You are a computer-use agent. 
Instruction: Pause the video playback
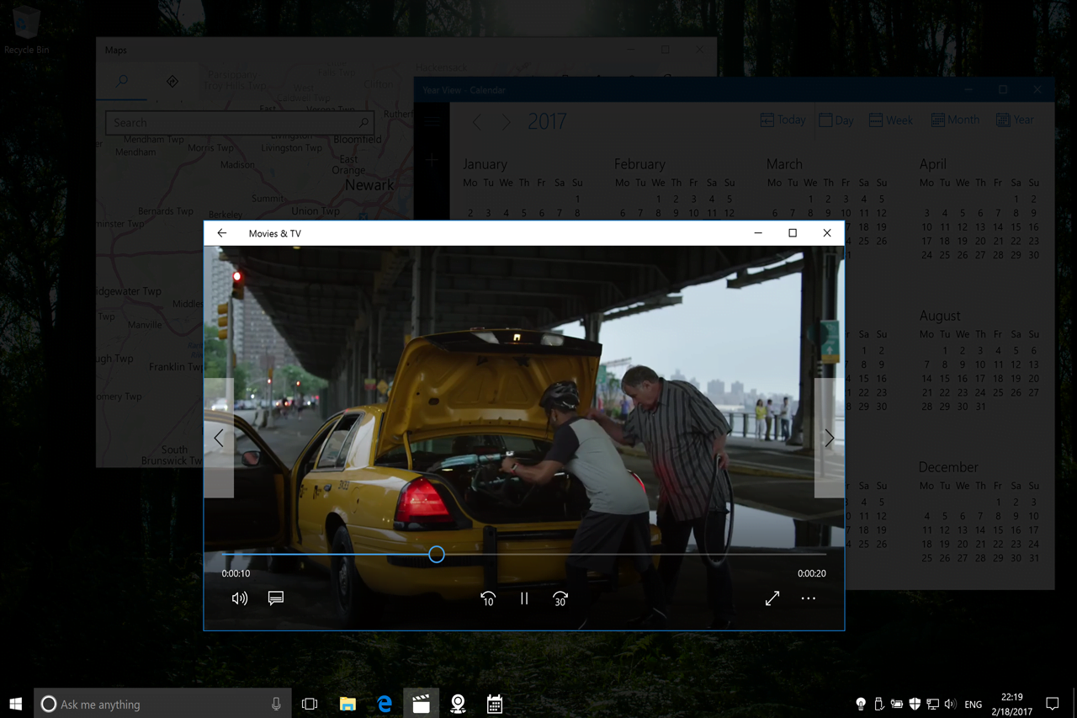tap(524, 598)
